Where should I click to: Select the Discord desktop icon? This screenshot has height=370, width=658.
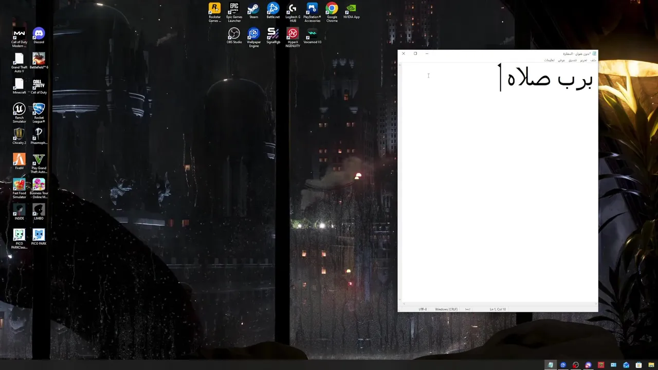39,36
